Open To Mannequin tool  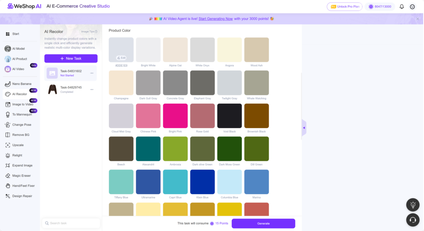click(x=19, y=114)
